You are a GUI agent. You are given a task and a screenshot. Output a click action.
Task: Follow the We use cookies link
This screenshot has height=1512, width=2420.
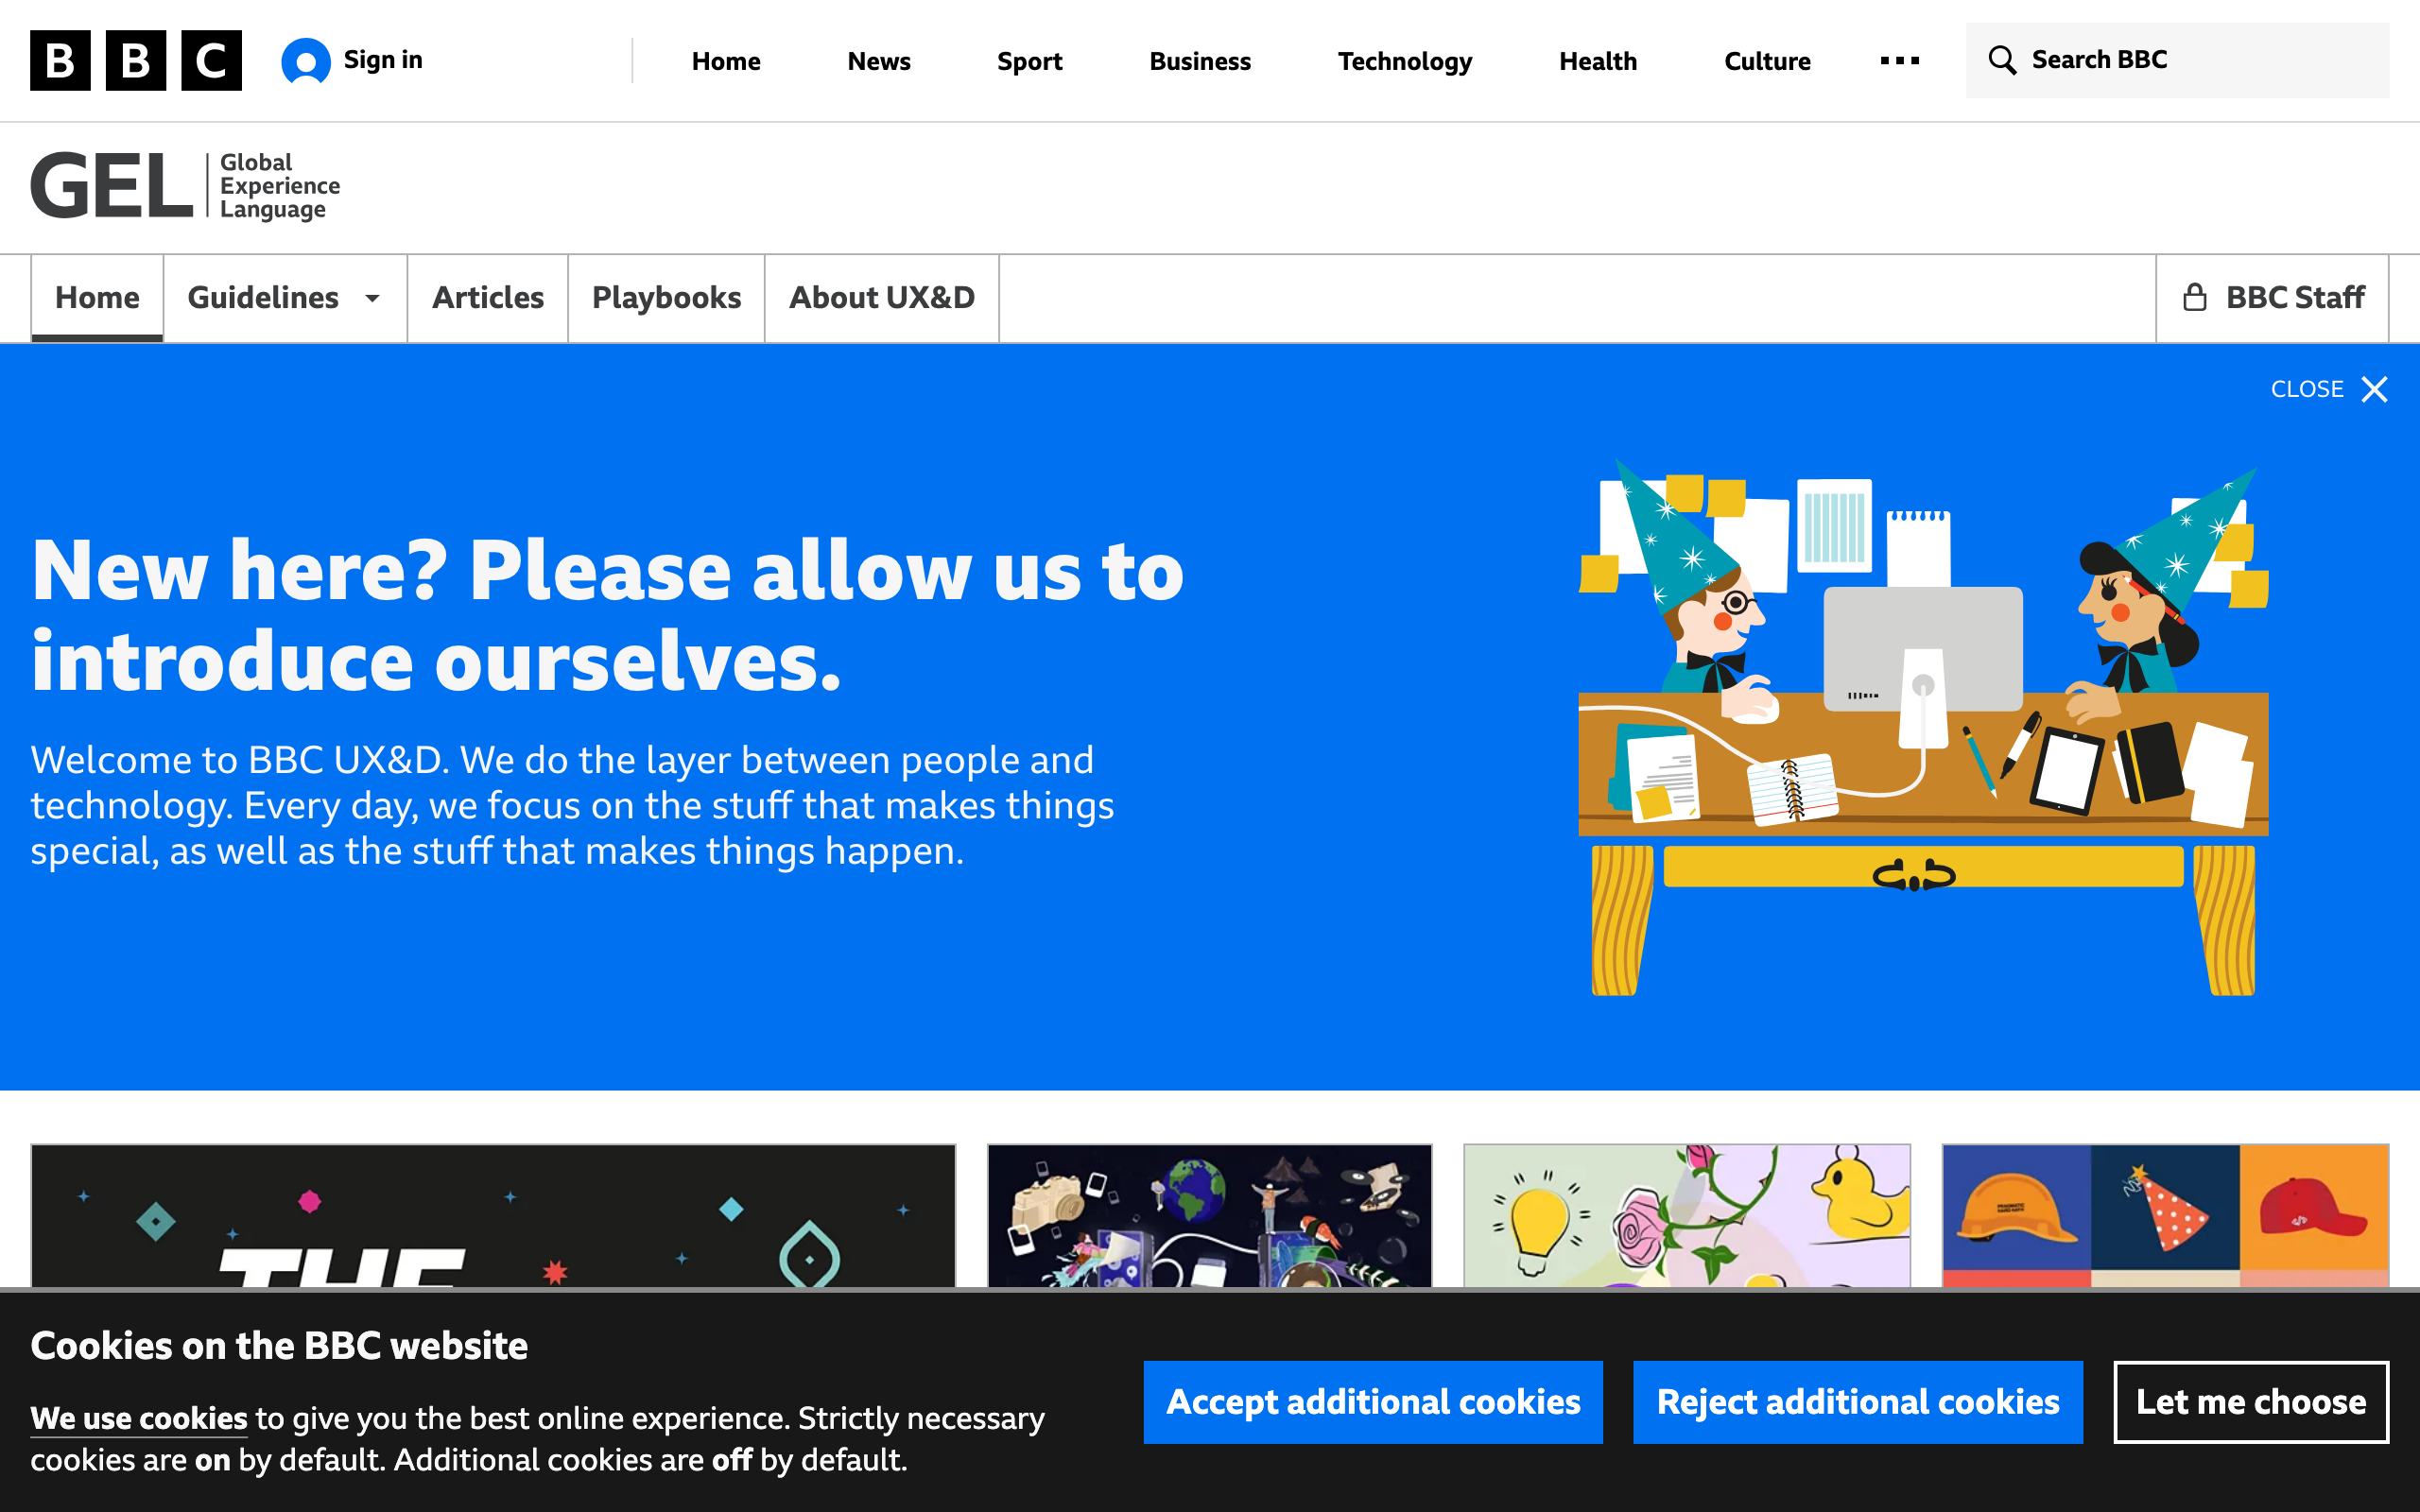coord(139,1418)
